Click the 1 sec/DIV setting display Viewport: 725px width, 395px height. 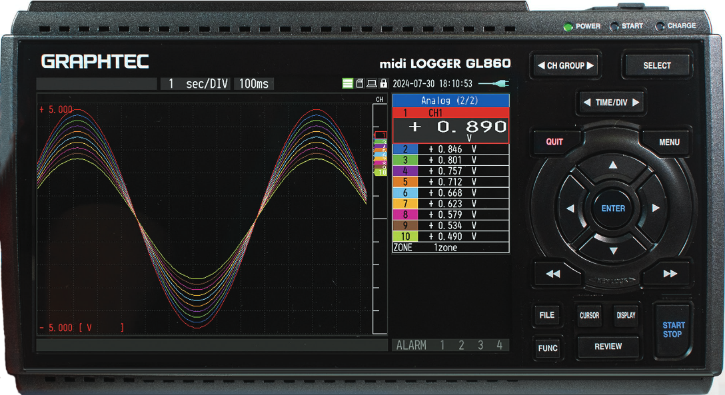[x=194, y=83]
